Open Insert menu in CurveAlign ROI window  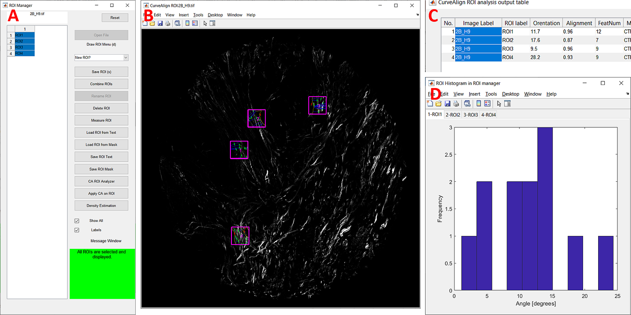coord(183,15)
